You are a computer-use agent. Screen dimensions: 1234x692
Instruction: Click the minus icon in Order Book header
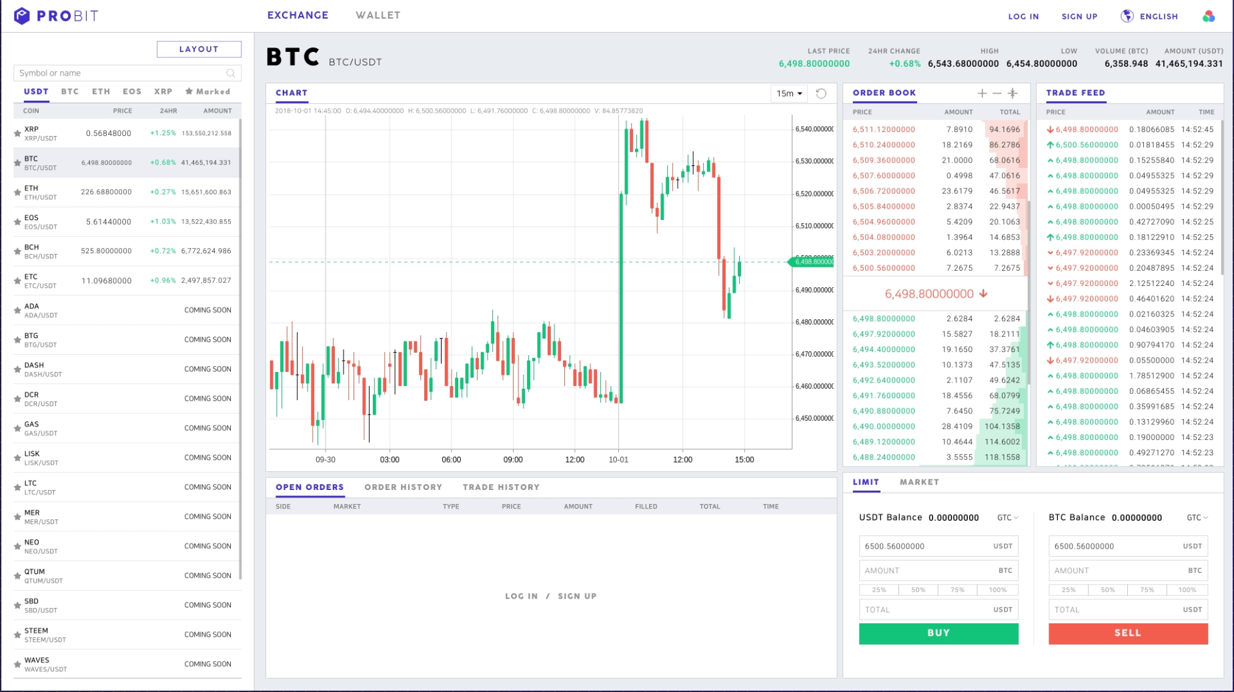[x=997, y=93]
